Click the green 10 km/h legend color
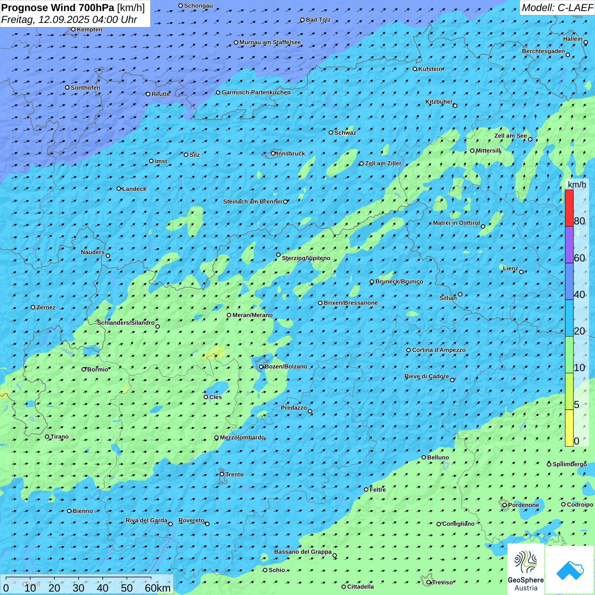The width and height of the screenshot is (595, 595). click(x=569, y=354)
